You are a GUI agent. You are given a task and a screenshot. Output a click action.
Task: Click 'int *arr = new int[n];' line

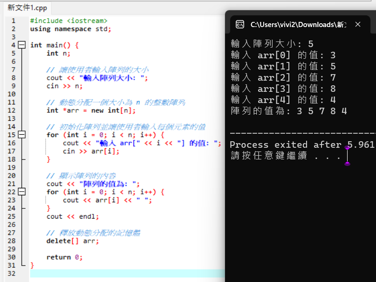91,110
